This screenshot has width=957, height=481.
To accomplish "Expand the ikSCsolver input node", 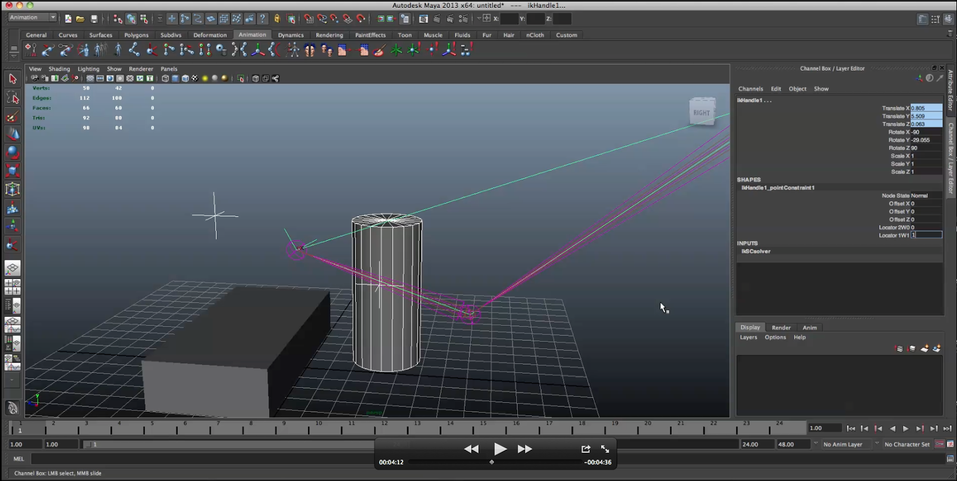I will [x=755, y=252].
